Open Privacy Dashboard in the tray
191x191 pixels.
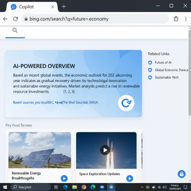pyautogui.click(x=175, y=187)
